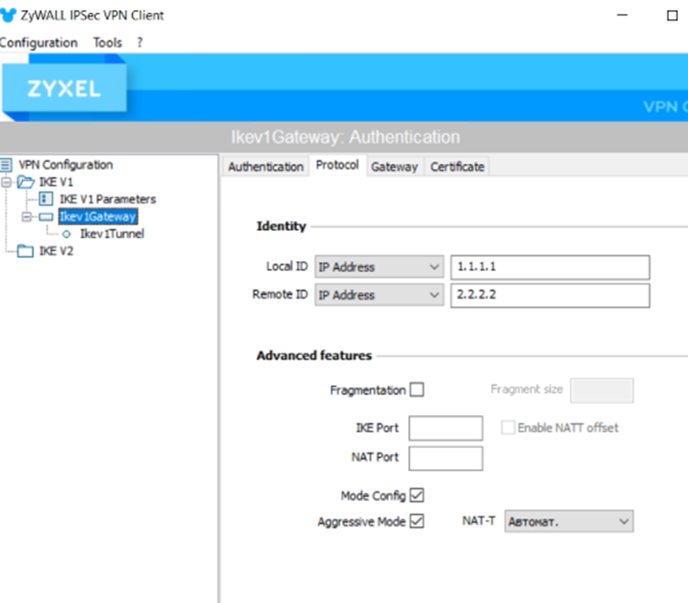Click the NAT Port input field

(x=445, y=459)
